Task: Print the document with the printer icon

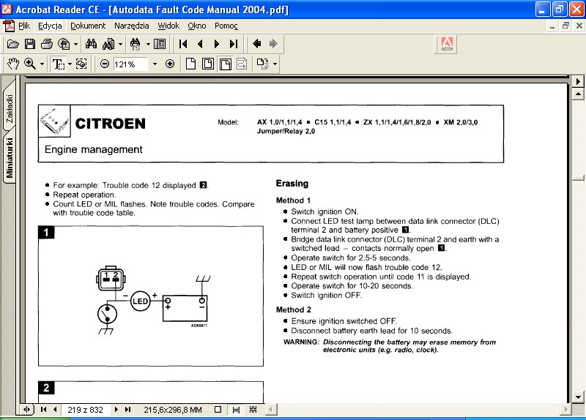Action: [x=47, y=44]
